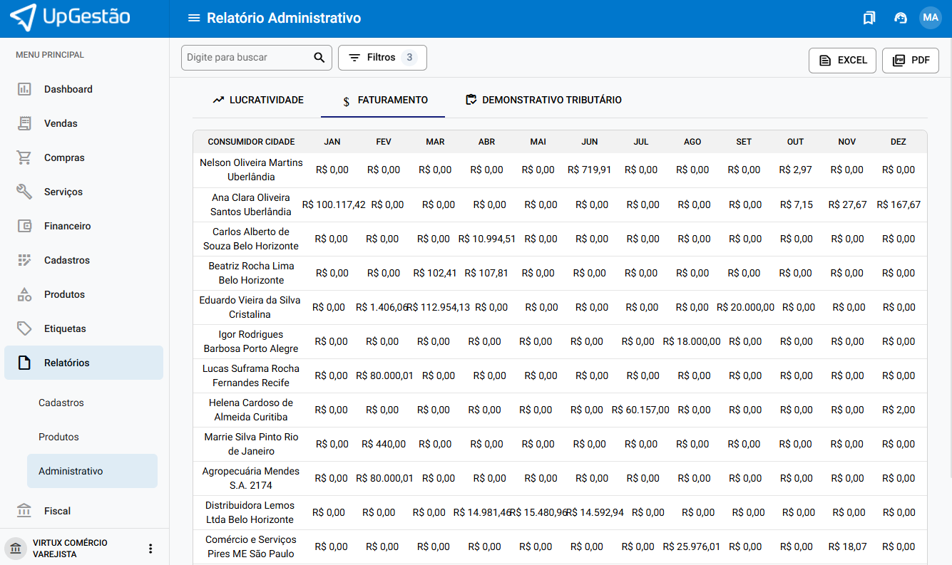Open the three-dot menu beside Virtux Comércio

[x=150, y=549]
